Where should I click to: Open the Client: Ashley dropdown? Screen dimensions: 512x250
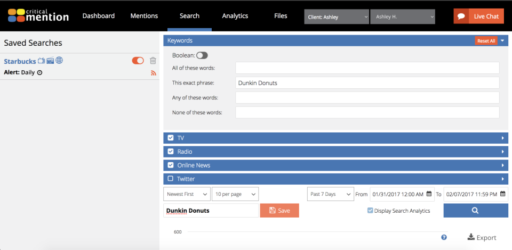tap(337, 16)
